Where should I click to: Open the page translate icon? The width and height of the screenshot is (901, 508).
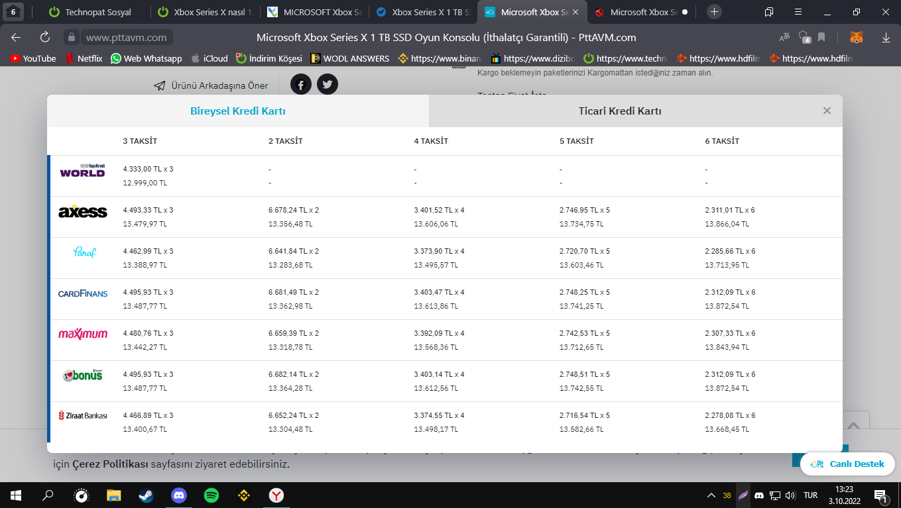(784, 38)
